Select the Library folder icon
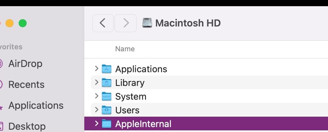The image size is (328, 132). pyautogui.click(x=107, y=83)
